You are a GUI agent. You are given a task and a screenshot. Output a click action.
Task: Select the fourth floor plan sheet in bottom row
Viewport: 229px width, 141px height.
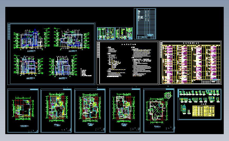click(125, 110)
